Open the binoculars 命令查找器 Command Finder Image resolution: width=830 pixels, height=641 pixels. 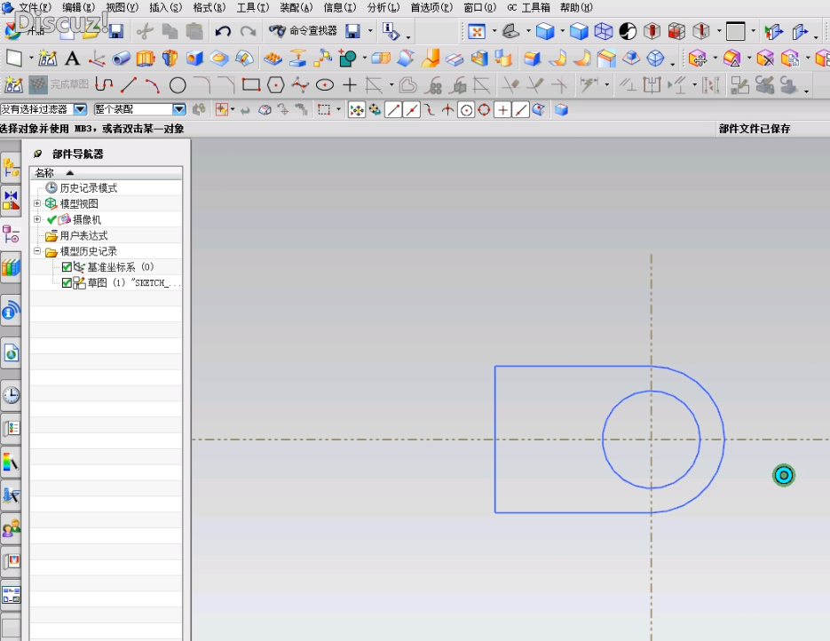302,31
